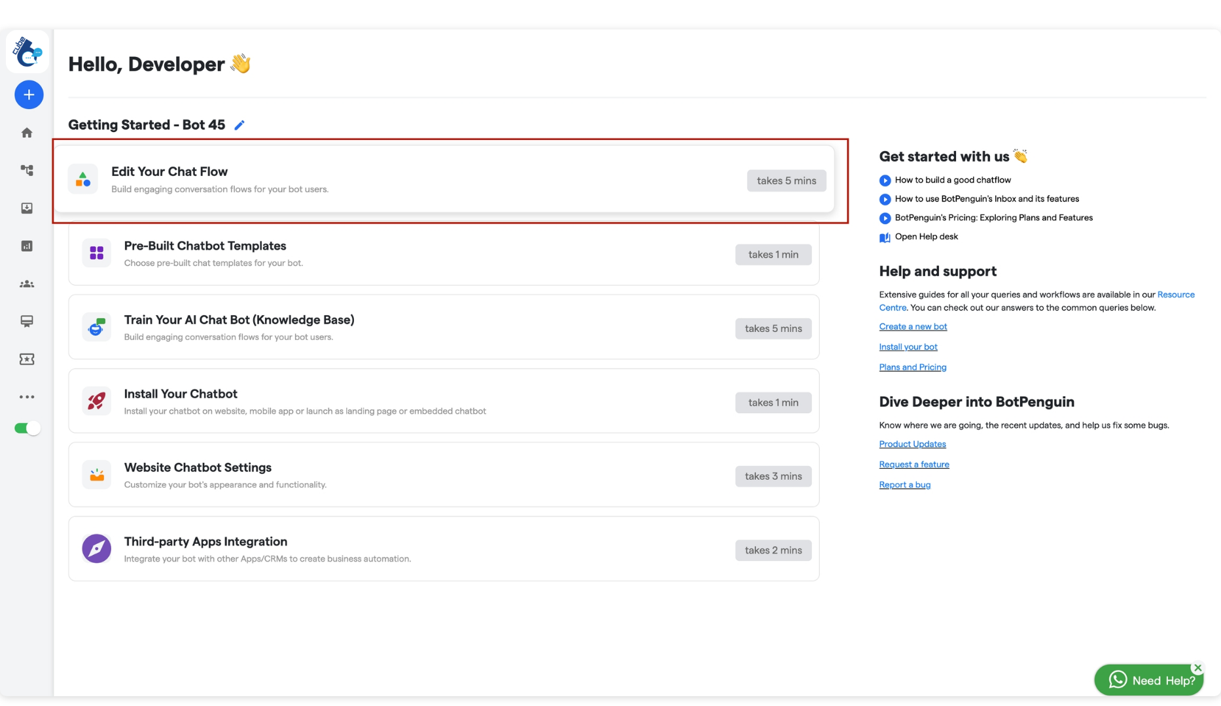Open the ticket star sidebar icon
1221x706 pixels.
(27, 359)
